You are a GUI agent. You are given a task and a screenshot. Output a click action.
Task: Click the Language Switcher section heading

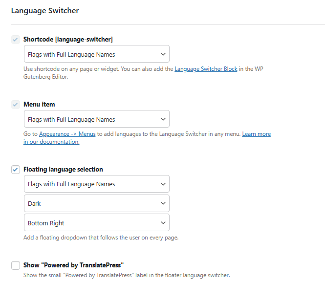pos(45,10)
